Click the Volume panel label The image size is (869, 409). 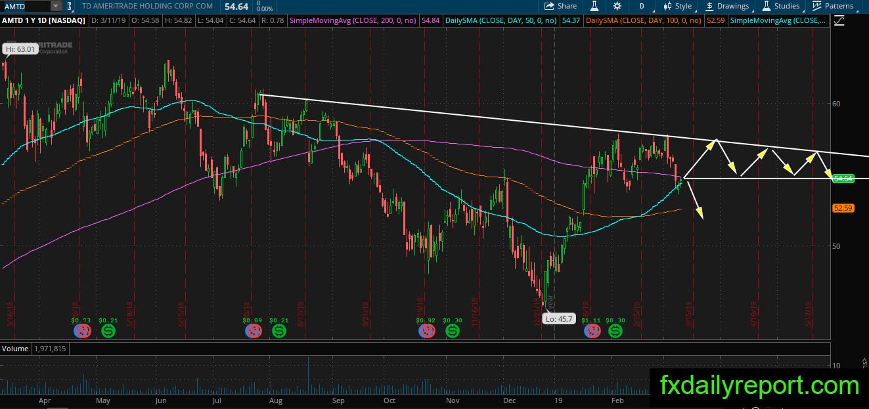coord(14,349)
